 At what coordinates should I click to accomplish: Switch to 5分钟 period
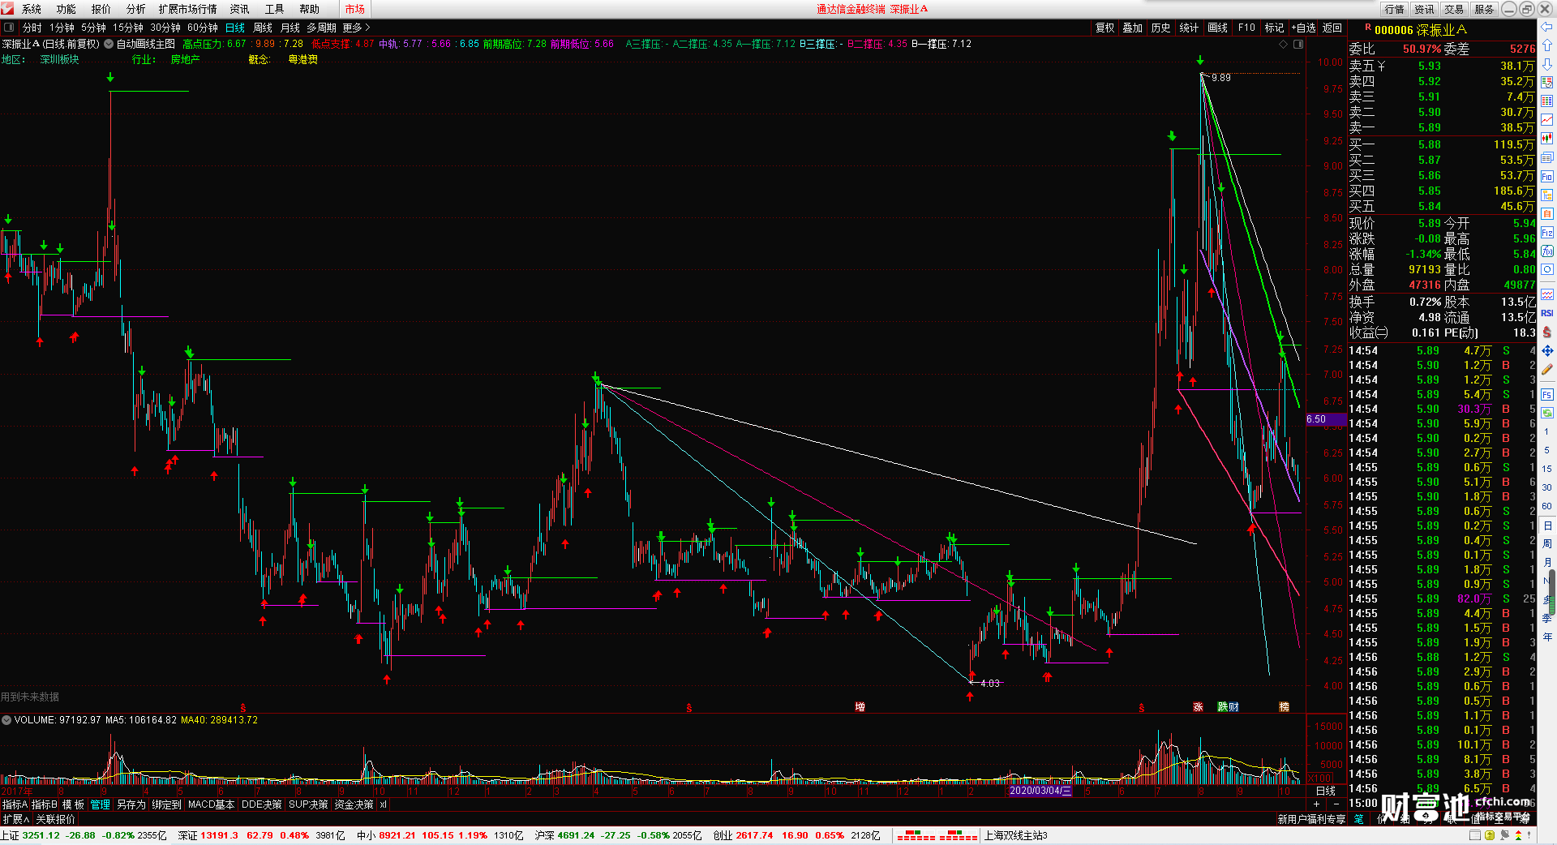pyautogui.click(x=93, y=28)
